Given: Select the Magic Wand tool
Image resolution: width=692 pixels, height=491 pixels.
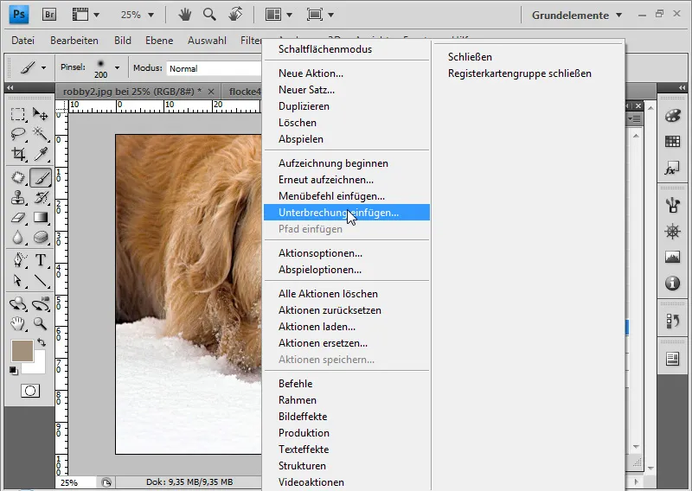Looking at the screenshot, I should point(41,134).
